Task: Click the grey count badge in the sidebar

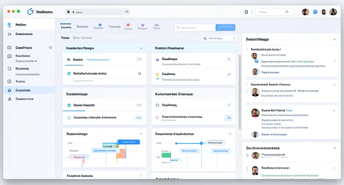Action: tap(51, 47)
